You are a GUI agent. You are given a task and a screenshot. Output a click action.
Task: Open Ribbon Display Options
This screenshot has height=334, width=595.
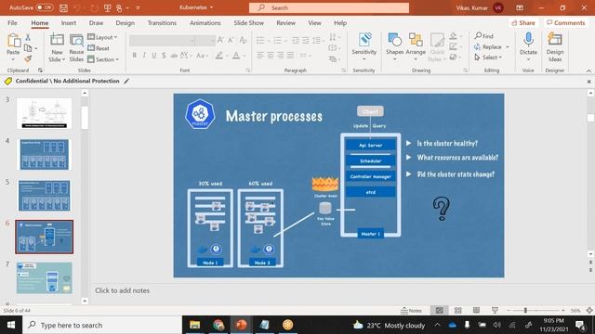click(x=520, y=7)
